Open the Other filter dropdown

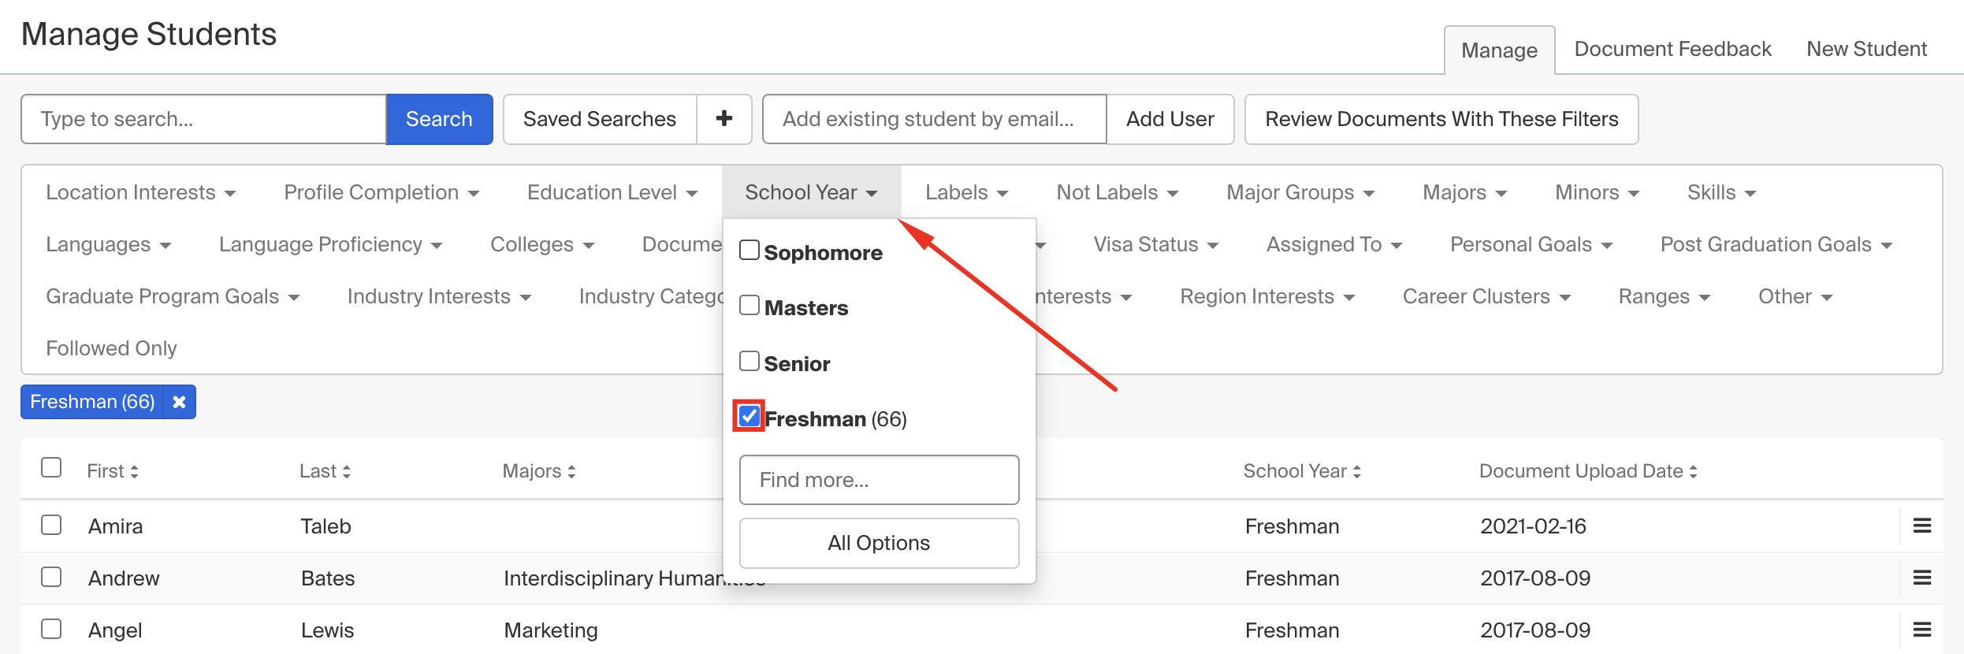[x=1795, y=296]
